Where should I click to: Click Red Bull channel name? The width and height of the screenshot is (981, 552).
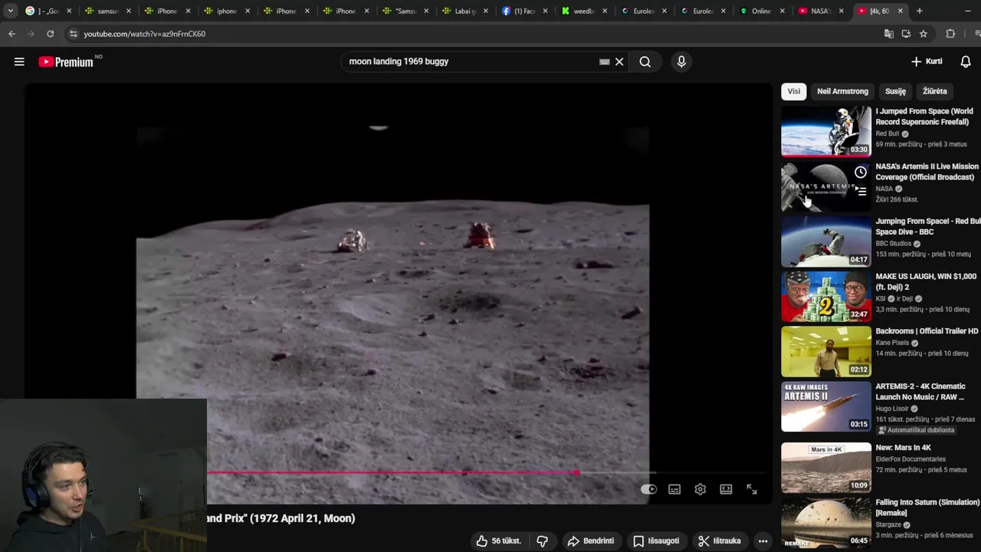coord(887,133)
